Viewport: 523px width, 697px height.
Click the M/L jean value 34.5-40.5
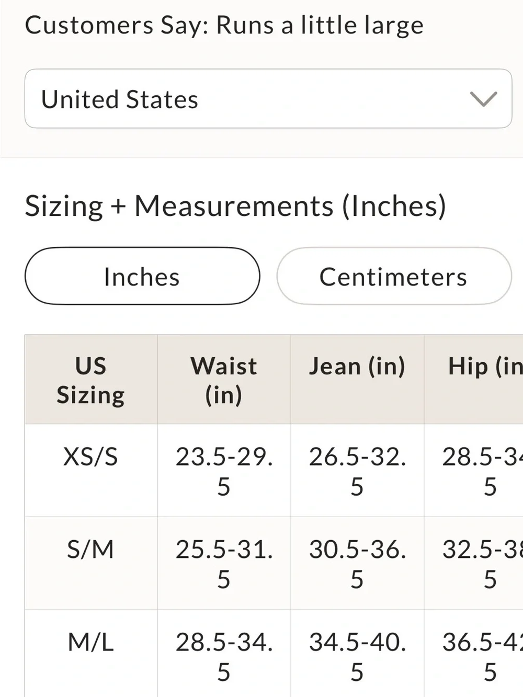click(x=357, y=656)
